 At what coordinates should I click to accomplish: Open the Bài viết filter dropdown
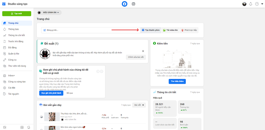(x=139, y=105)
